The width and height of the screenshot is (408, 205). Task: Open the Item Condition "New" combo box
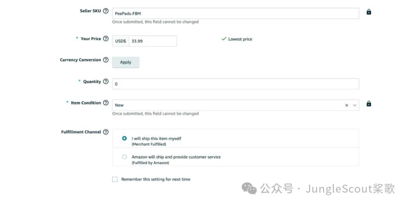point(227,105)
